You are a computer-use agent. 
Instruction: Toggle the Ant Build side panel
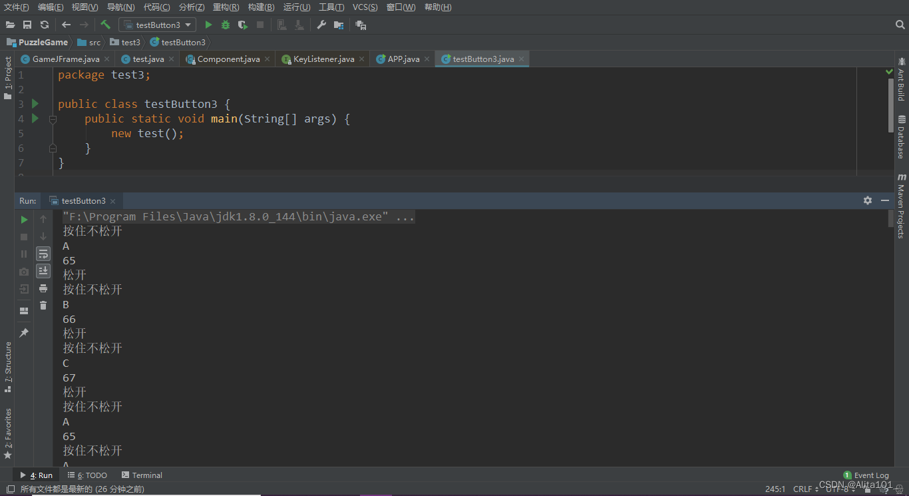click(x=902, y=79)
